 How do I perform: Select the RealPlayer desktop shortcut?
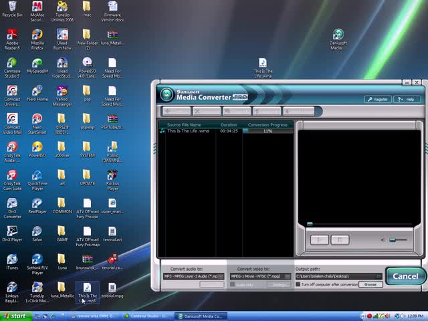pos(37,206)
